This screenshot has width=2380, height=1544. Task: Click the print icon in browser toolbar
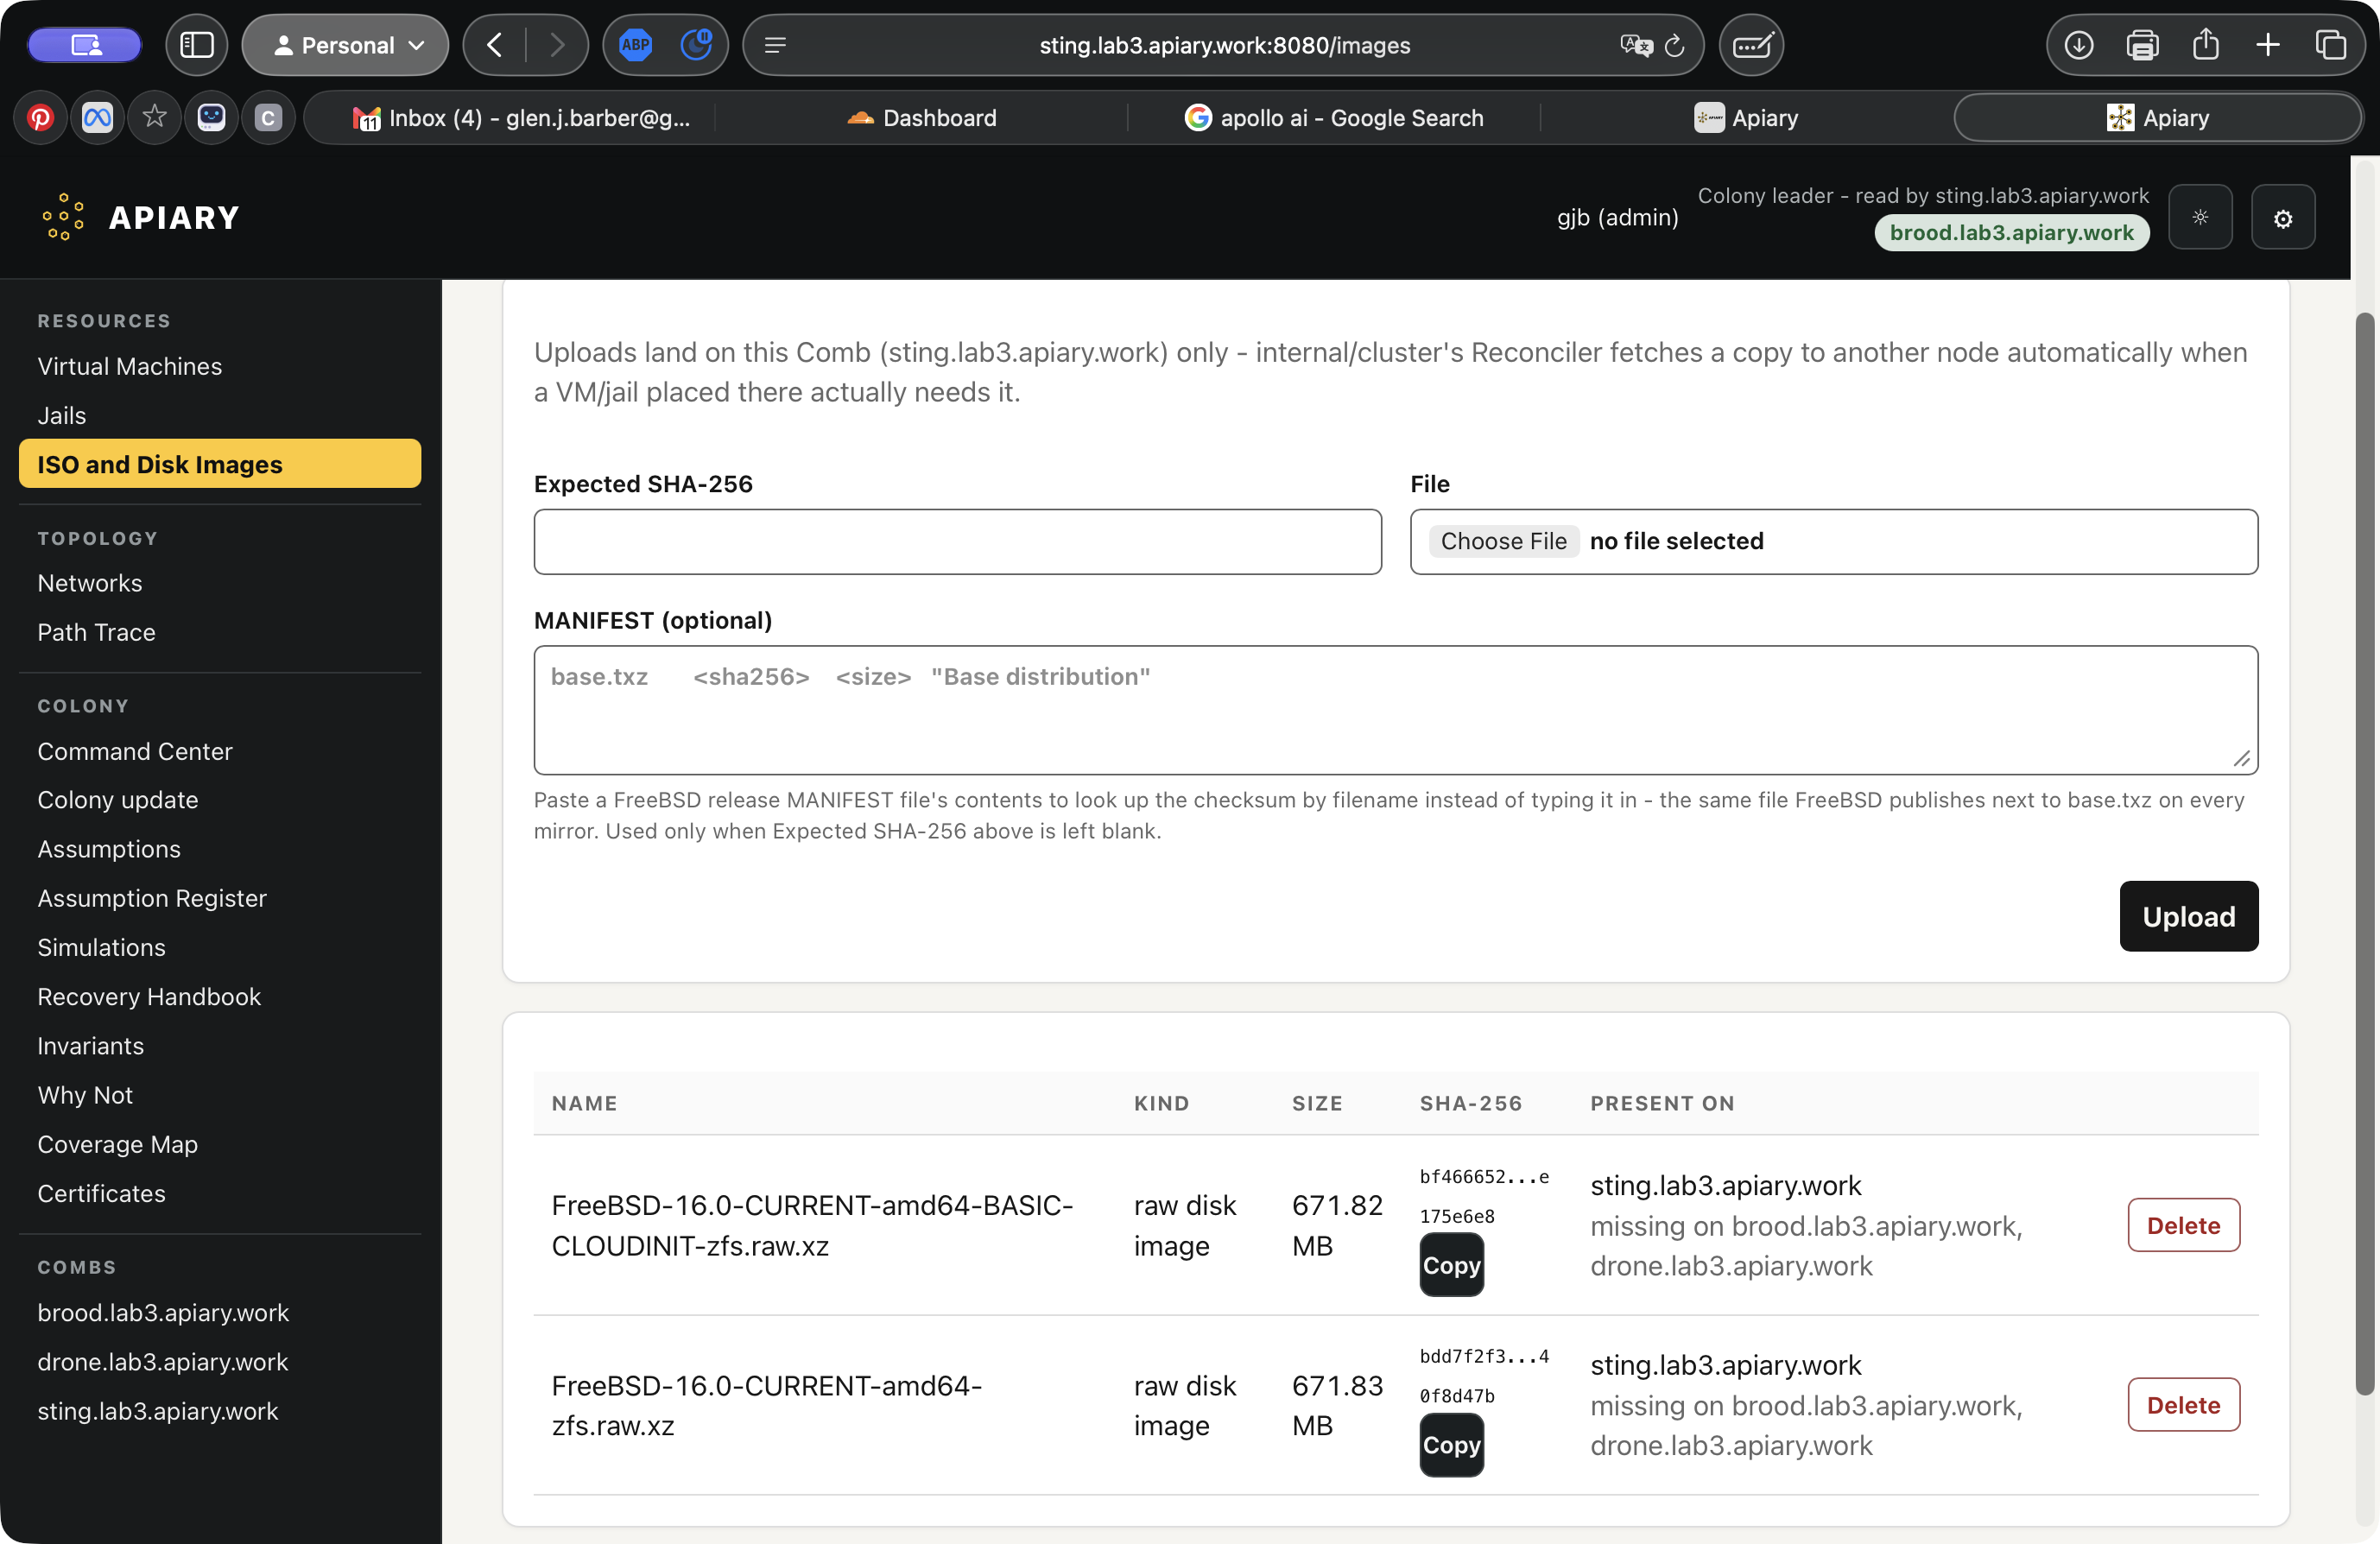(x=2142, y=45)
